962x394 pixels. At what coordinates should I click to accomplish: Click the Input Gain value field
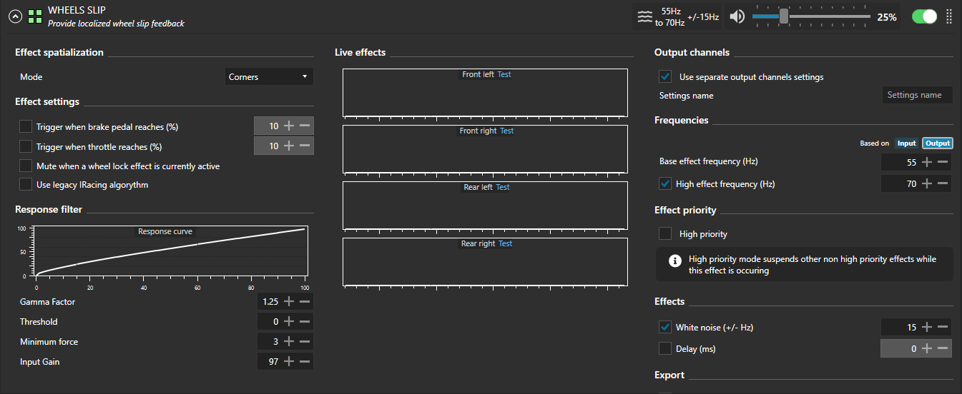coord(269,362)
